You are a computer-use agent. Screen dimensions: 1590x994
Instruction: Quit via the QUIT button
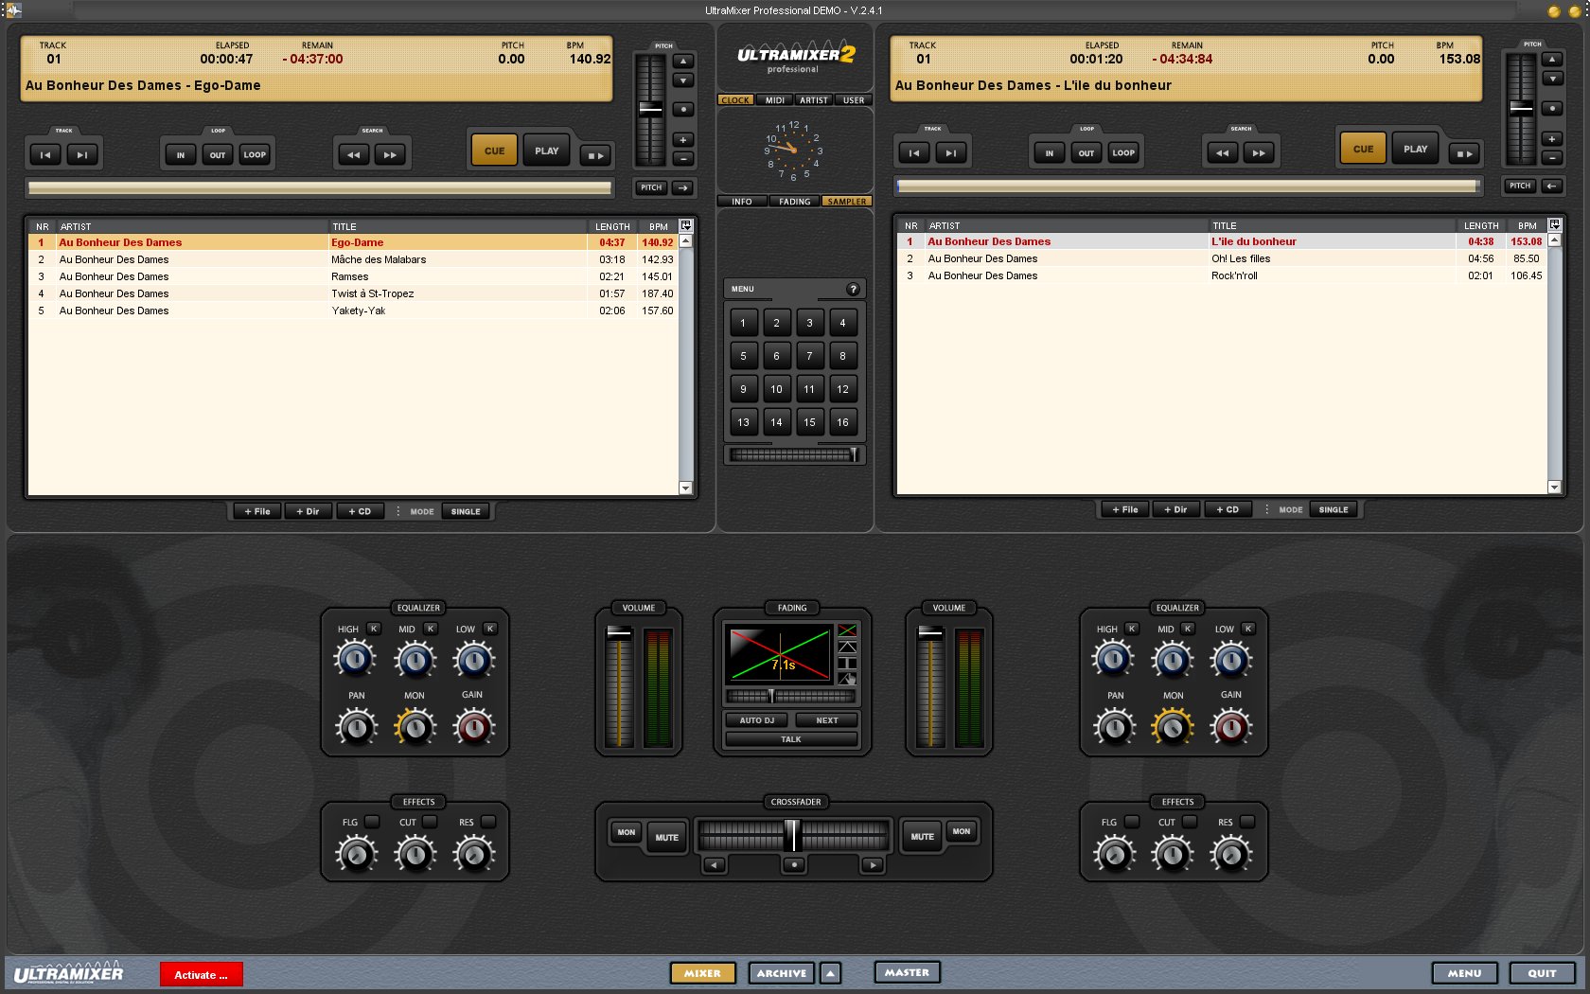point(1542,973)
